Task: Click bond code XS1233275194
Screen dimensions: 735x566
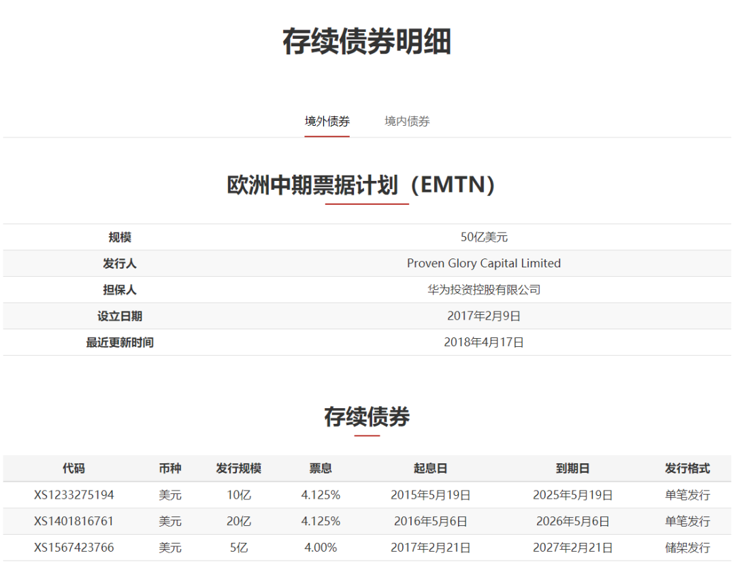Action: tap(74, 495)
